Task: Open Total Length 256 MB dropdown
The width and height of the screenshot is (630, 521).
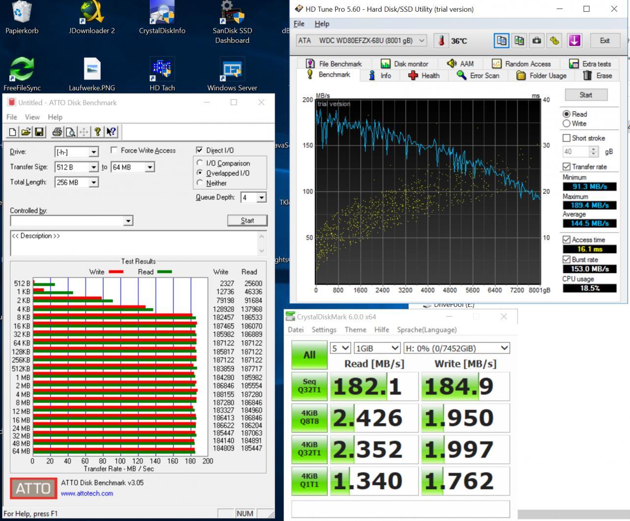Action: tap(93, 183)
